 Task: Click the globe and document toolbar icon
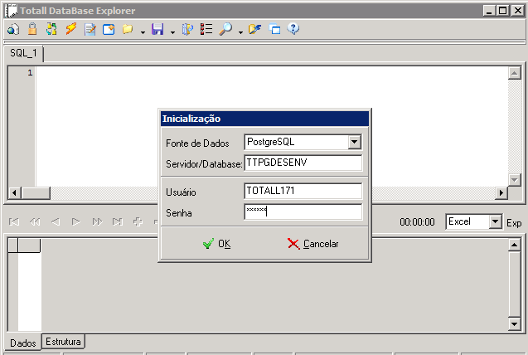13,29
